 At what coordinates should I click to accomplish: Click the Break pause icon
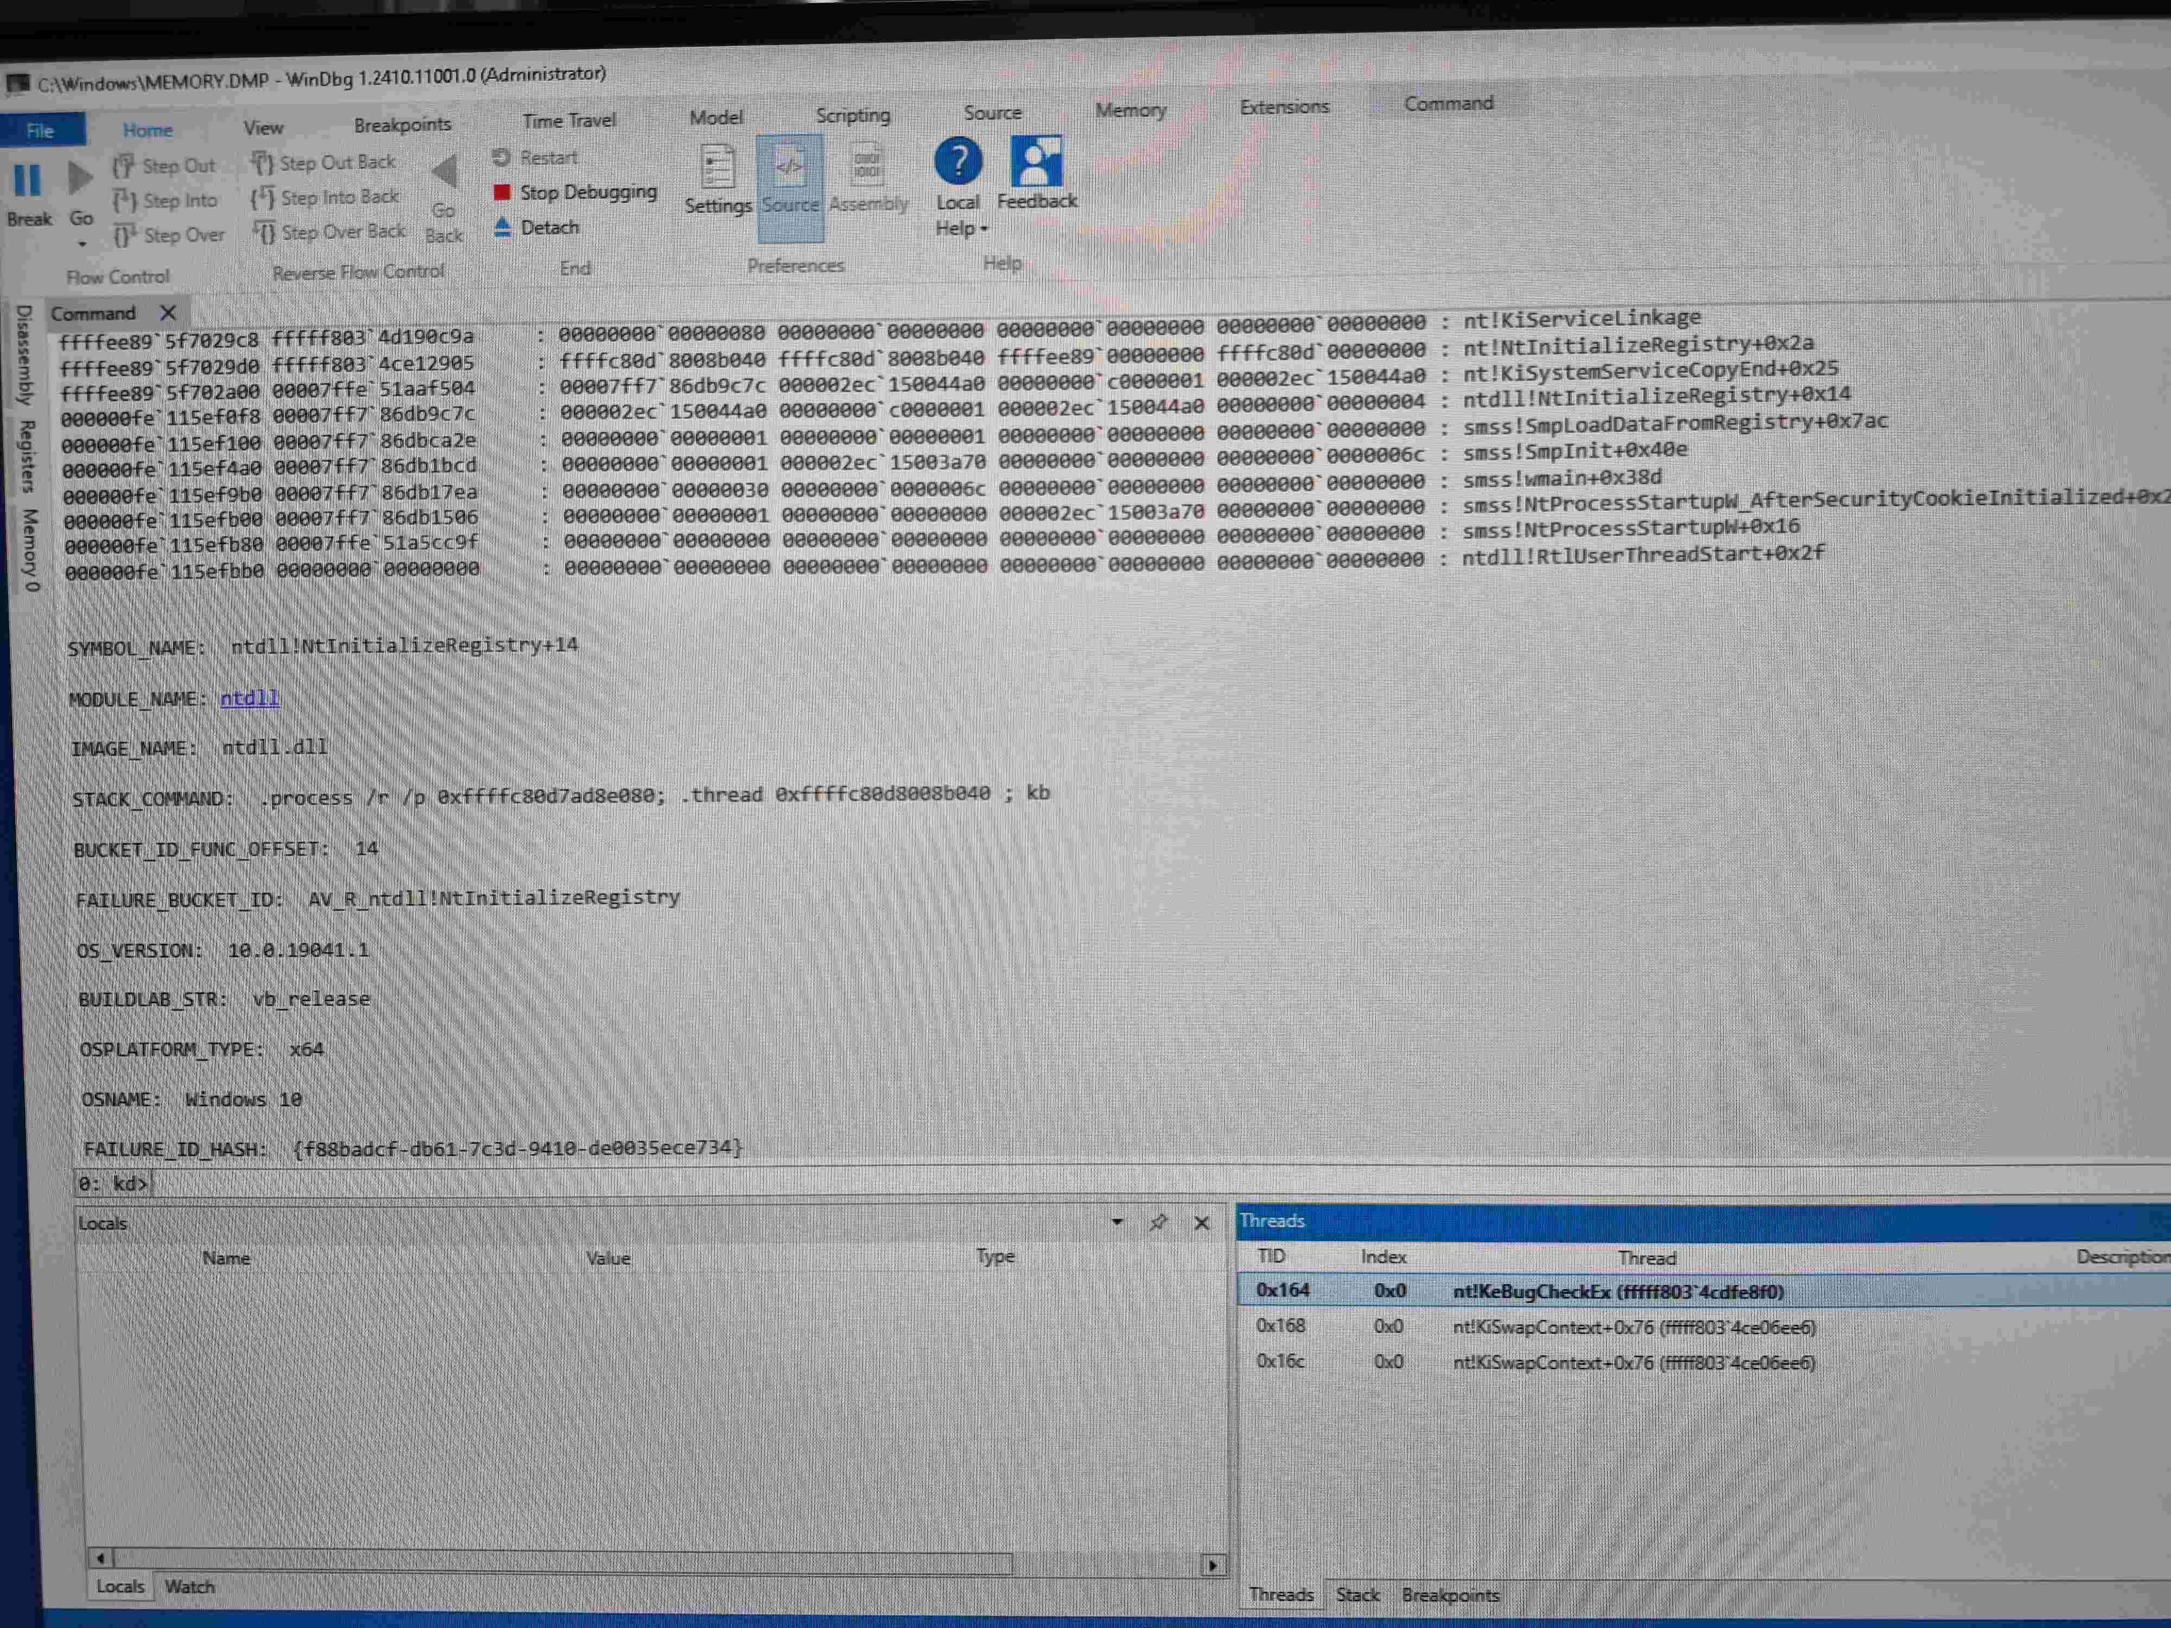[x=27, y=181]
